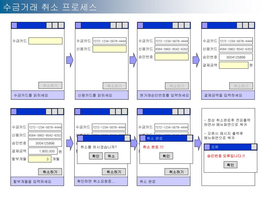Focus the empty yellow 승인번호 input field

[171, 57]
